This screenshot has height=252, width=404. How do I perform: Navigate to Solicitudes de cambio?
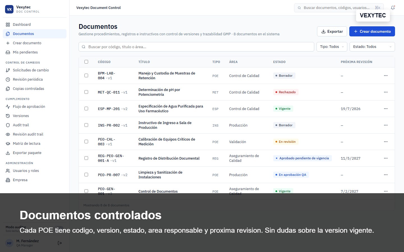tap(35, 70)
